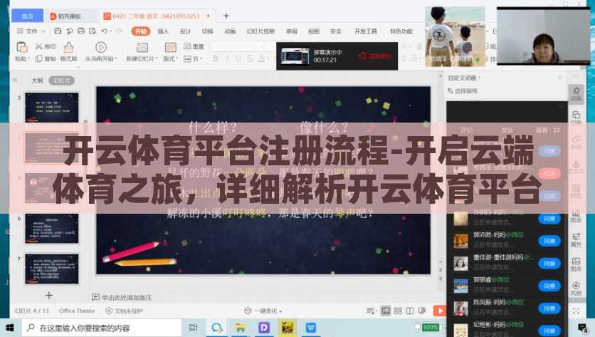Open the 从当前开始 dropdown arrow
This screenshot has width=595, height=337.
pos(115,59)
